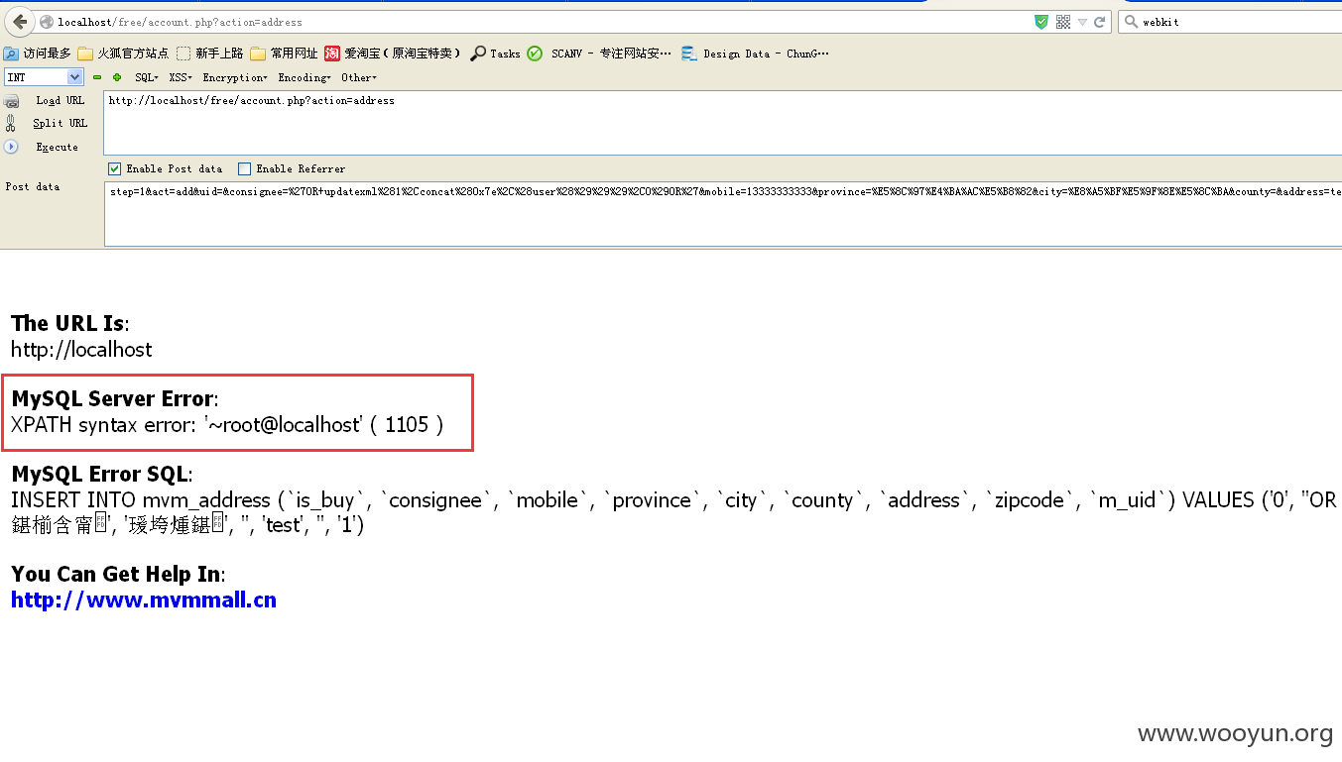Click the Execute button label
The height and width of the screenshot is (762, 1342).
click(x=57, y=147)
